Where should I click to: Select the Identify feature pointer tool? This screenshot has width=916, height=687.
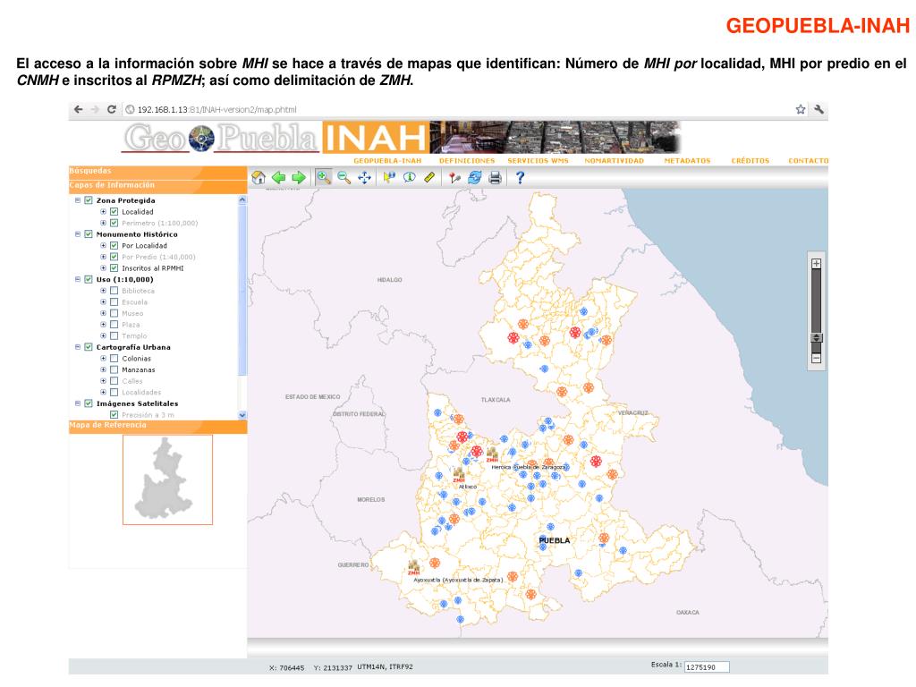tap(389, 177)
